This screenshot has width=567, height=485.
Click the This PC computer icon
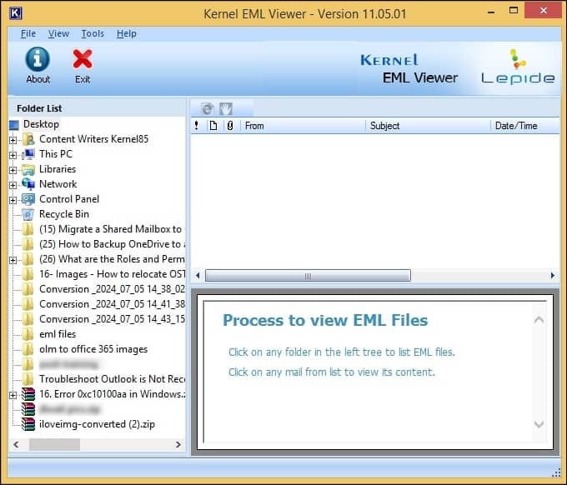click(x=28, y=154)
